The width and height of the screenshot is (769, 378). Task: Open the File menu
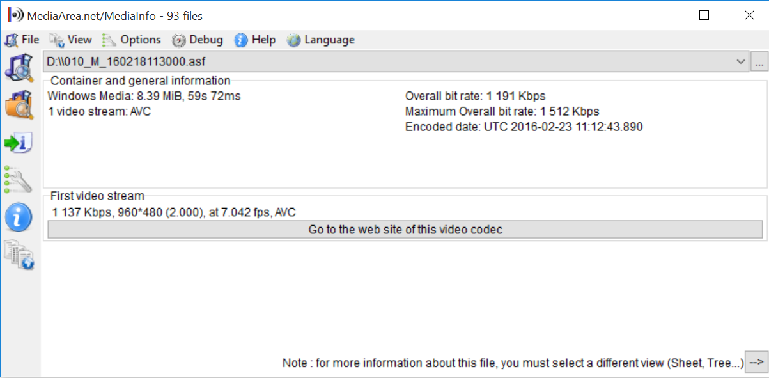click(x=22, y=40)
